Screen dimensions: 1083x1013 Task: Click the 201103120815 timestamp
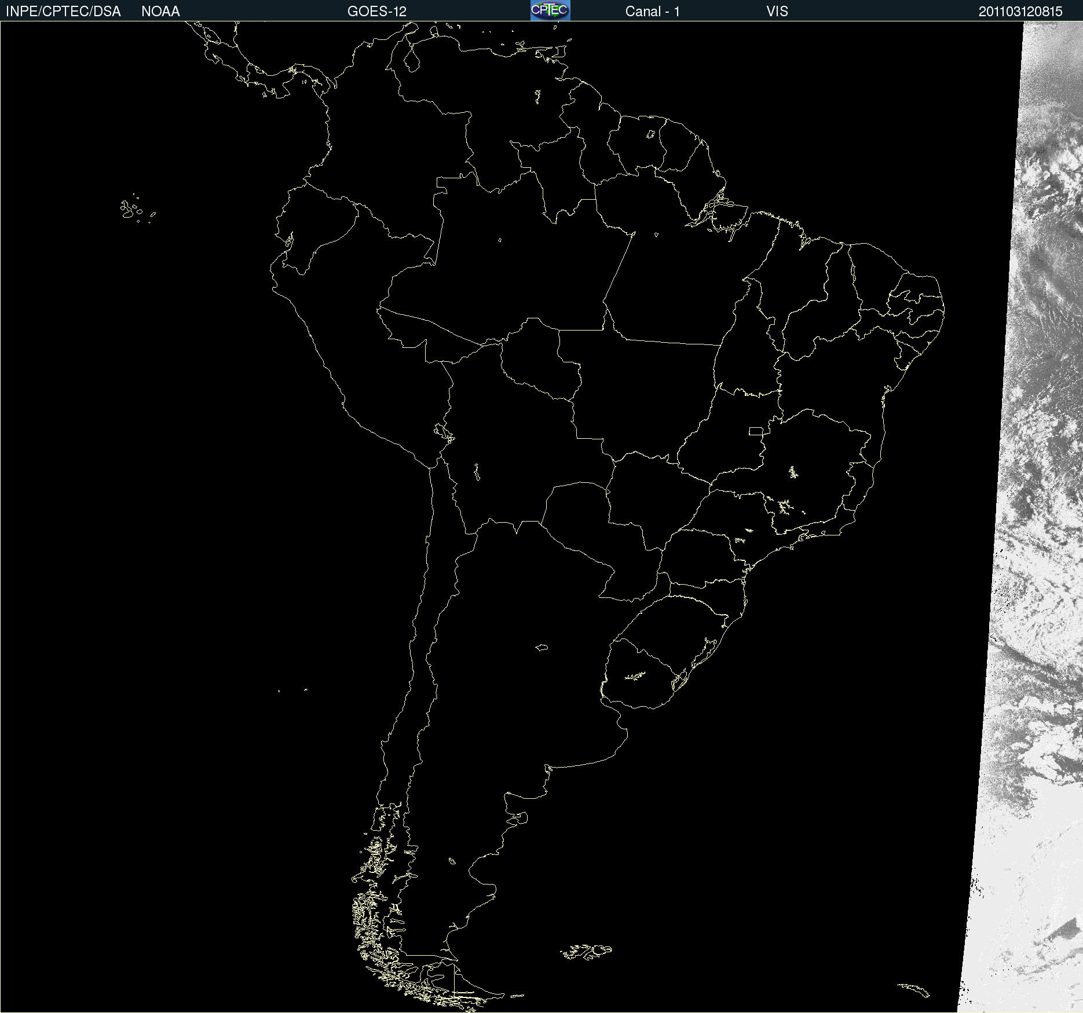1020,12
